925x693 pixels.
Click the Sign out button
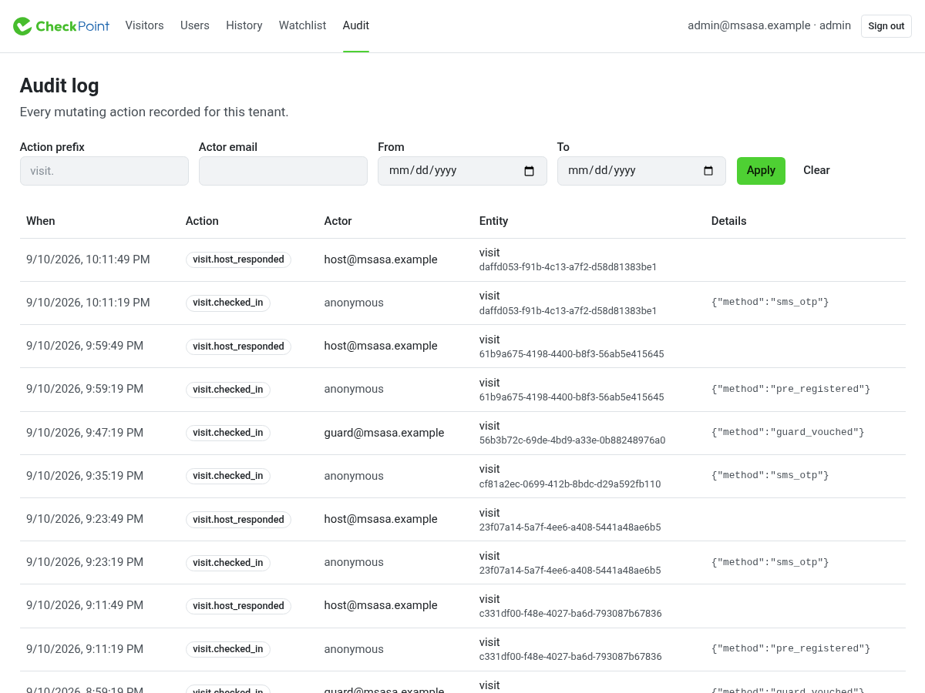[886, 26]
